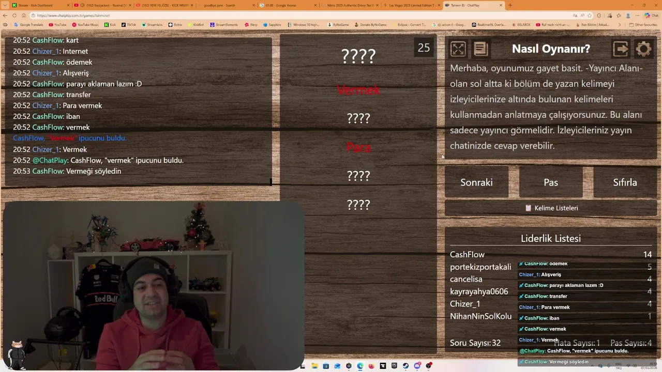Open the StreamElements bookmark
The width and height of the screenshot is (662, 372).
[x=224, y=25]
